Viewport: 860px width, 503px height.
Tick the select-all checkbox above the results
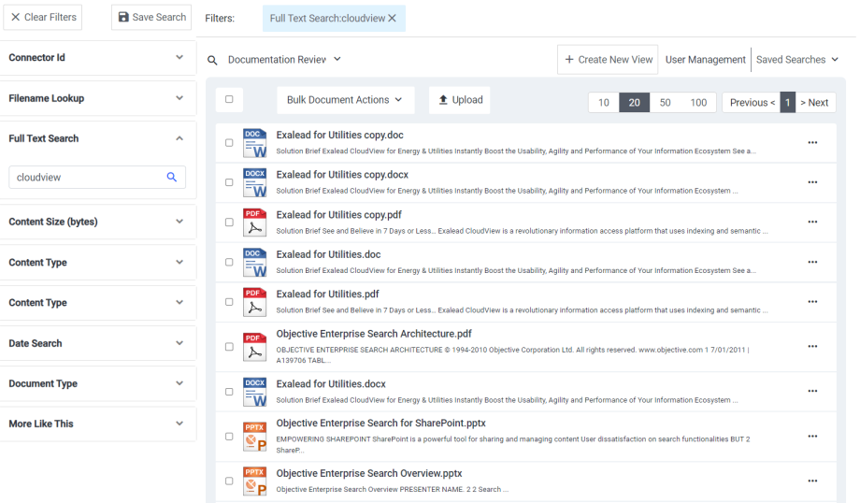229,99
